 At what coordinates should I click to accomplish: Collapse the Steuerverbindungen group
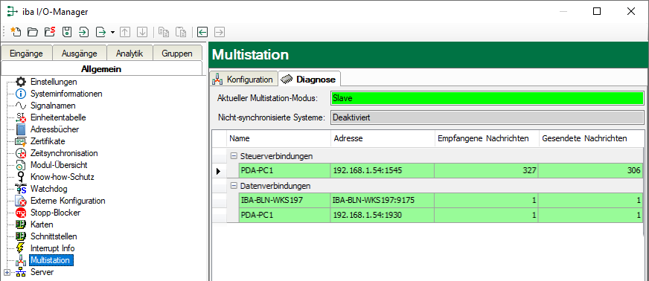click(x=234, y=156)
